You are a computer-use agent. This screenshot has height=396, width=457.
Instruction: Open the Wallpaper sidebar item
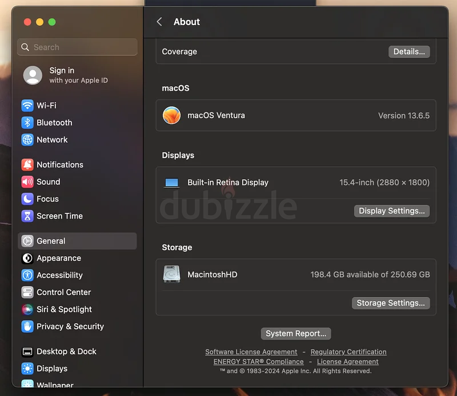[x=77, y=384]
